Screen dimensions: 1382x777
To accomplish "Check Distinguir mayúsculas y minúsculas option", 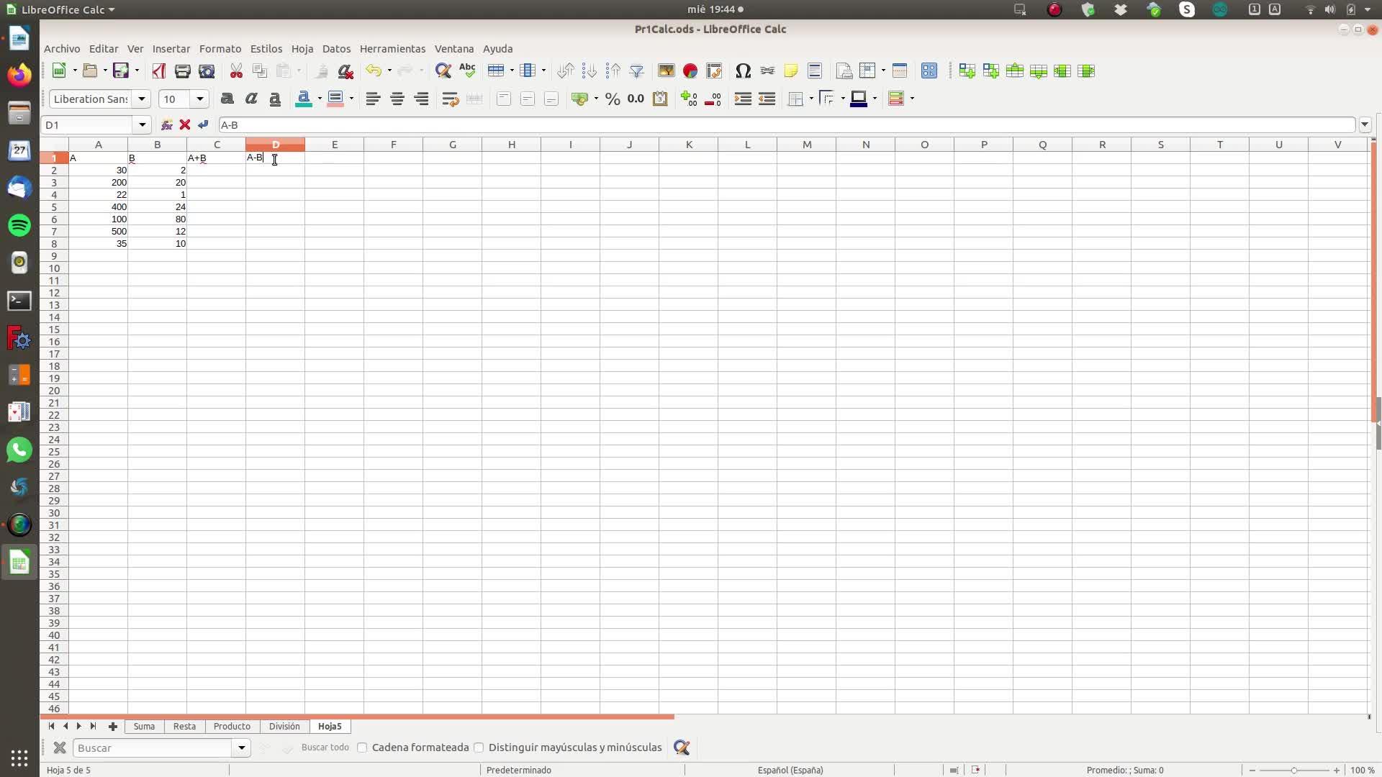I will point(479,748).
